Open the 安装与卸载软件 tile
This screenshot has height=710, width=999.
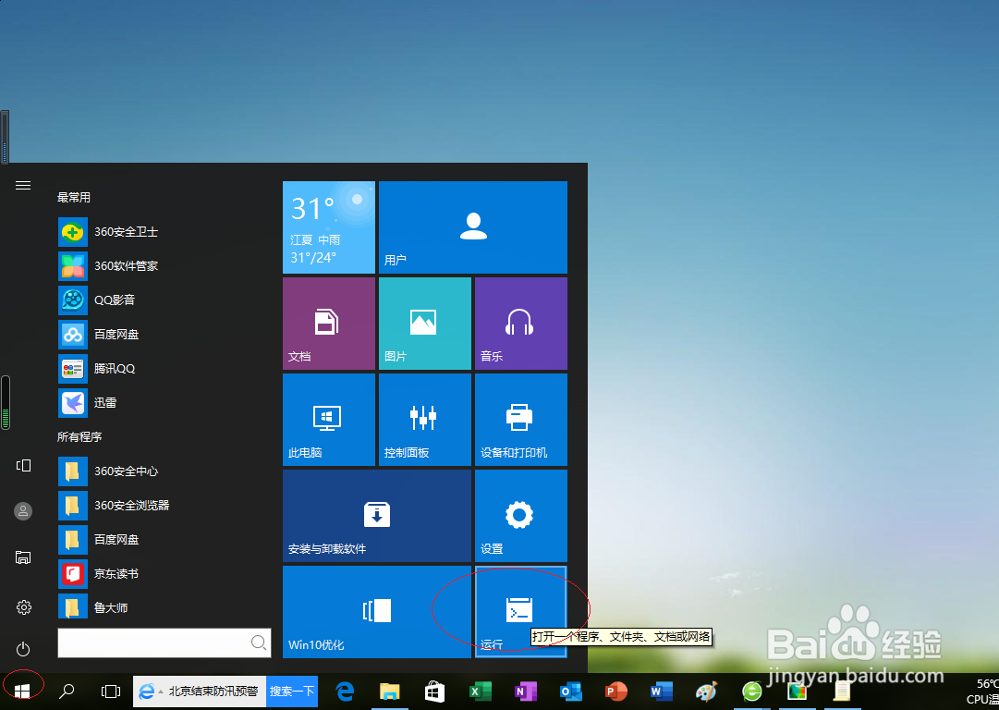click(376, 516)
